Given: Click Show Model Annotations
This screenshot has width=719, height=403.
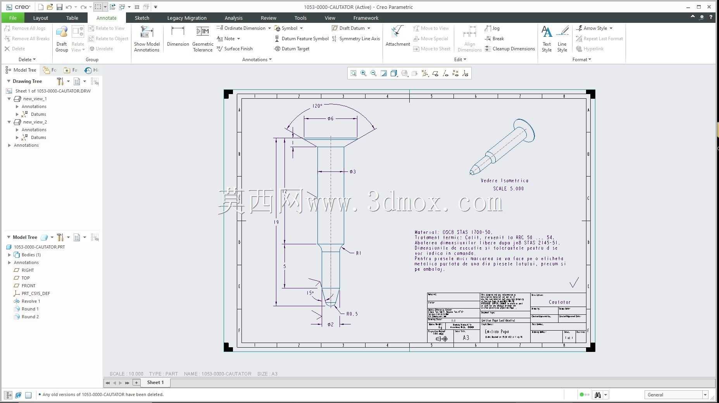Looking at the screenshot, I should point(147,39).
